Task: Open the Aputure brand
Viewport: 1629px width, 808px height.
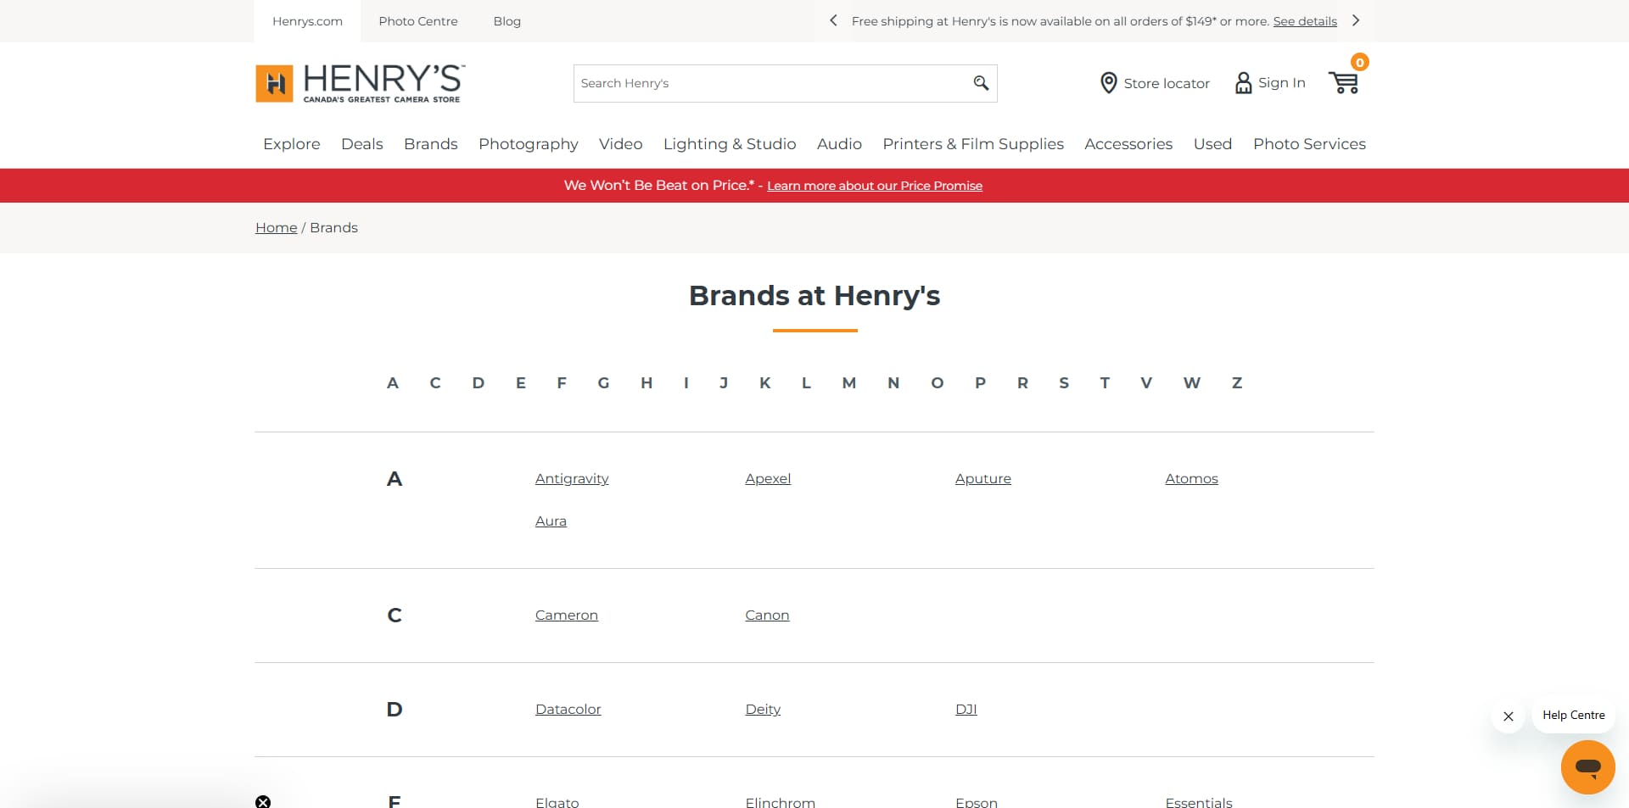Action: click(983, 479)
